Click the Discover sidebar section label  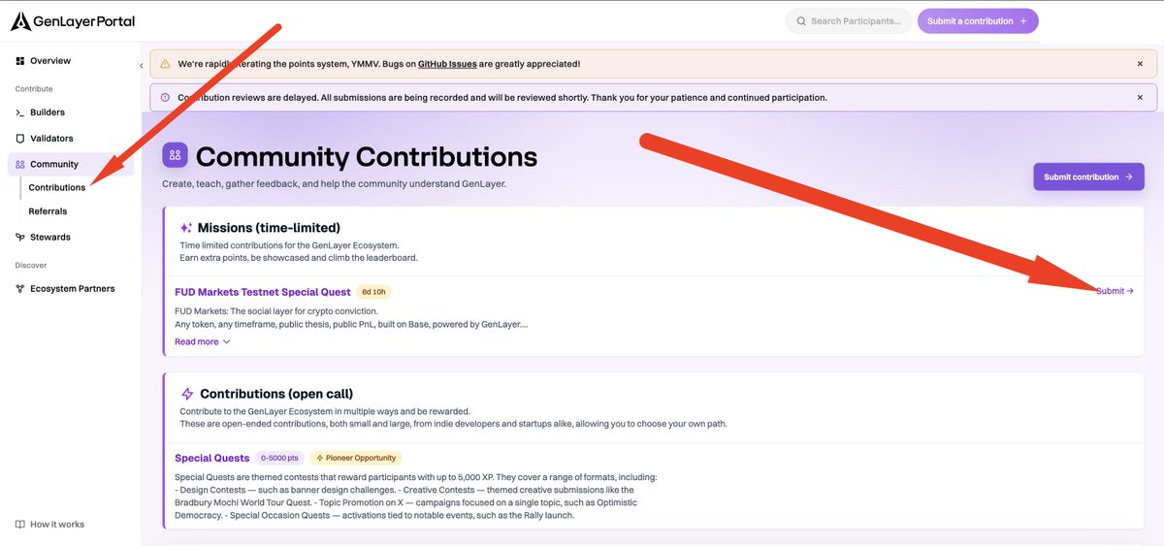[x=31, y=266]
